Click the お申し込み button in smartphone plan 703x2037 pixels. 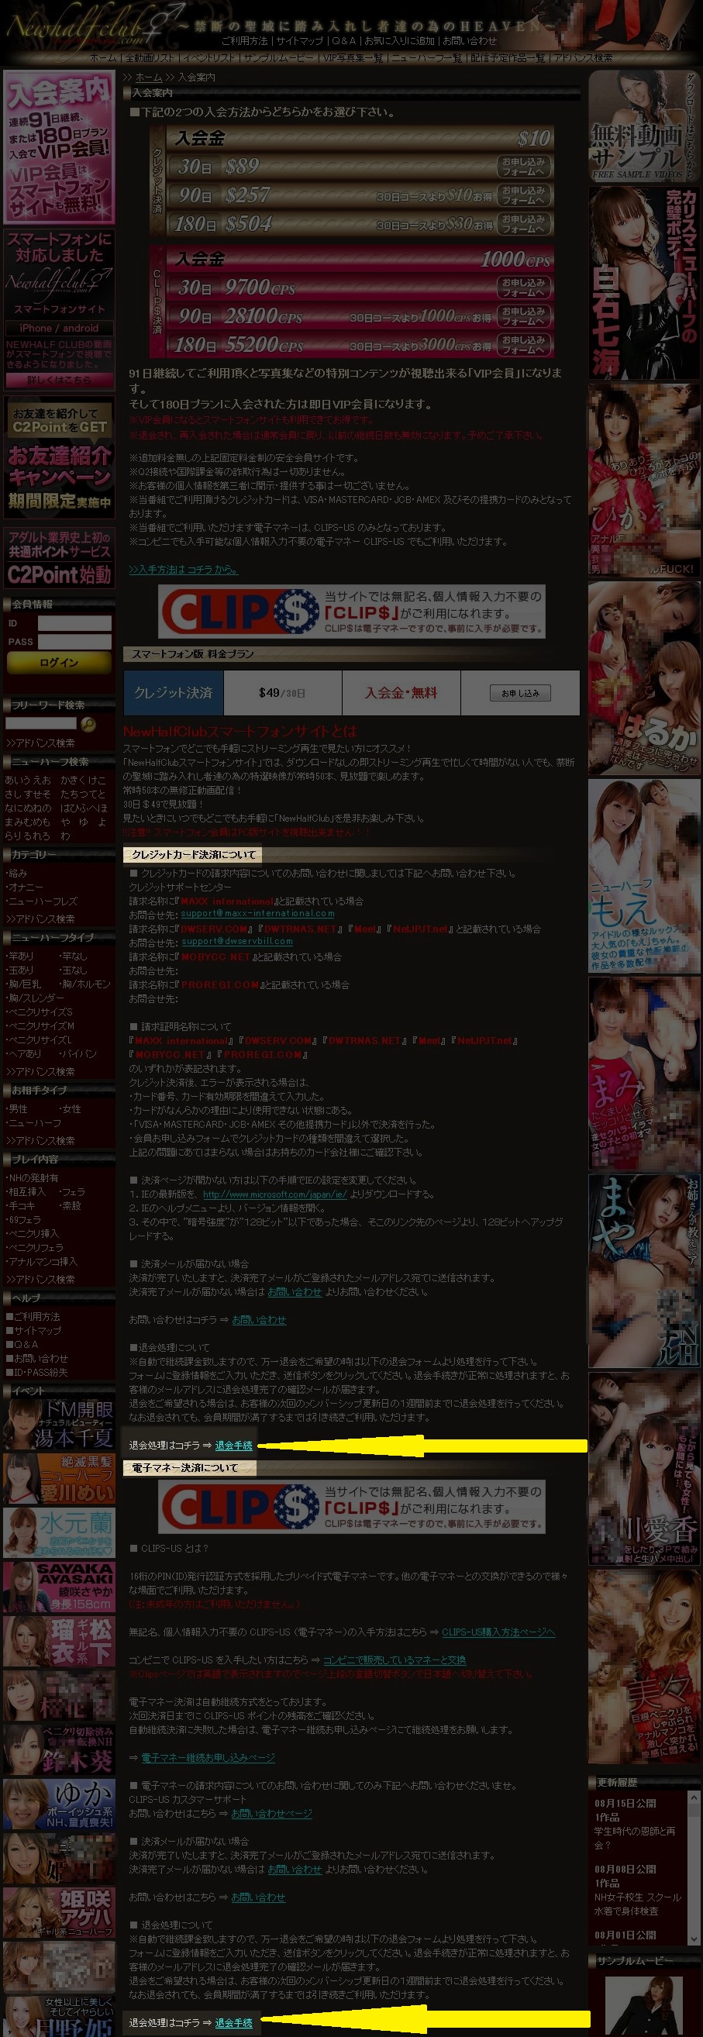[x=520, y=693]
